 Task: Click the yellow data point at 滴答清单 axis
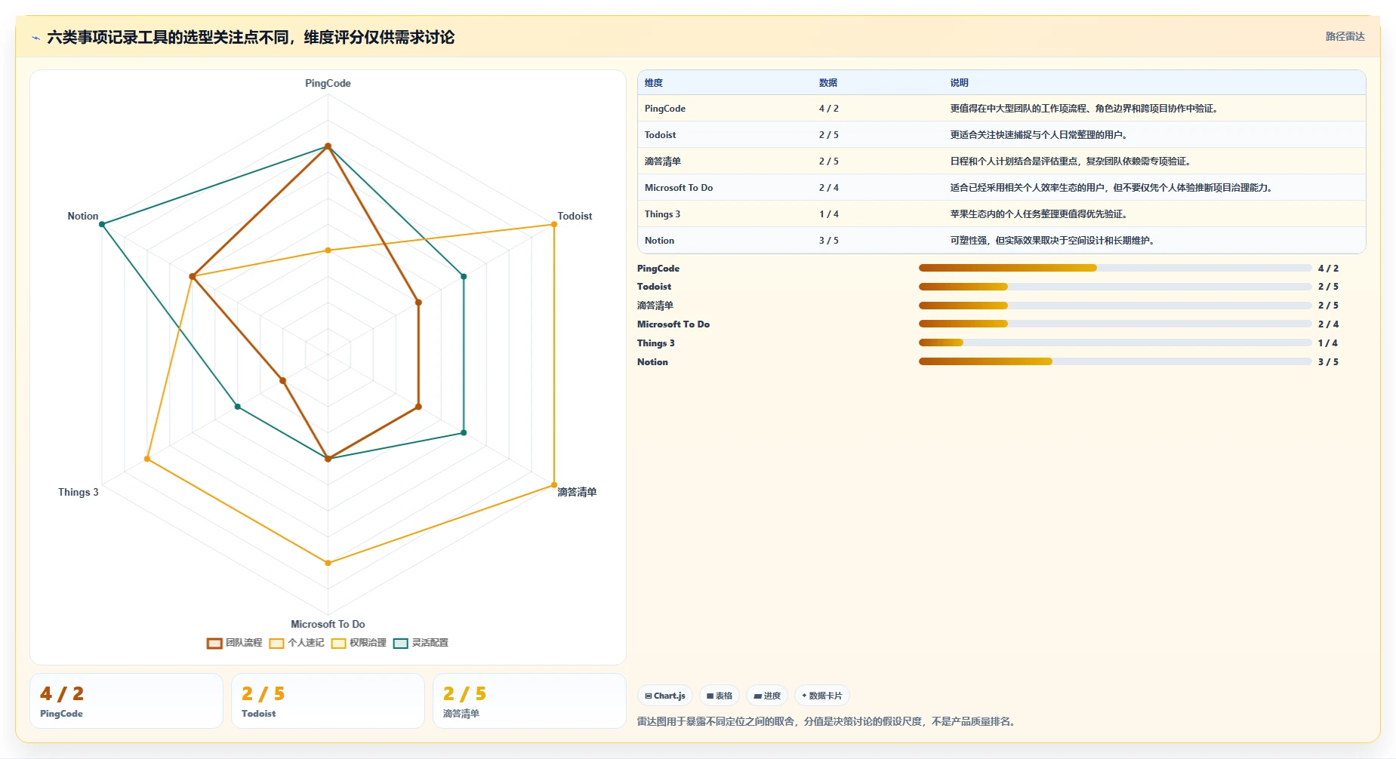click(x=554, y=484)
